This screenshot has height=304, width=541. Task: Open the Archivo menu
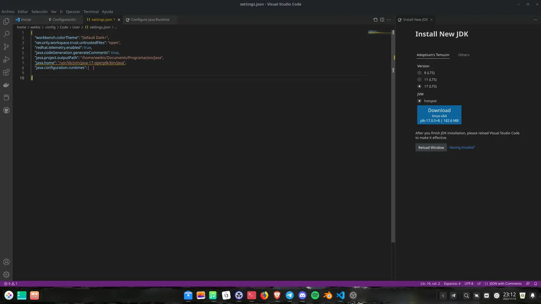click(8, 11)
